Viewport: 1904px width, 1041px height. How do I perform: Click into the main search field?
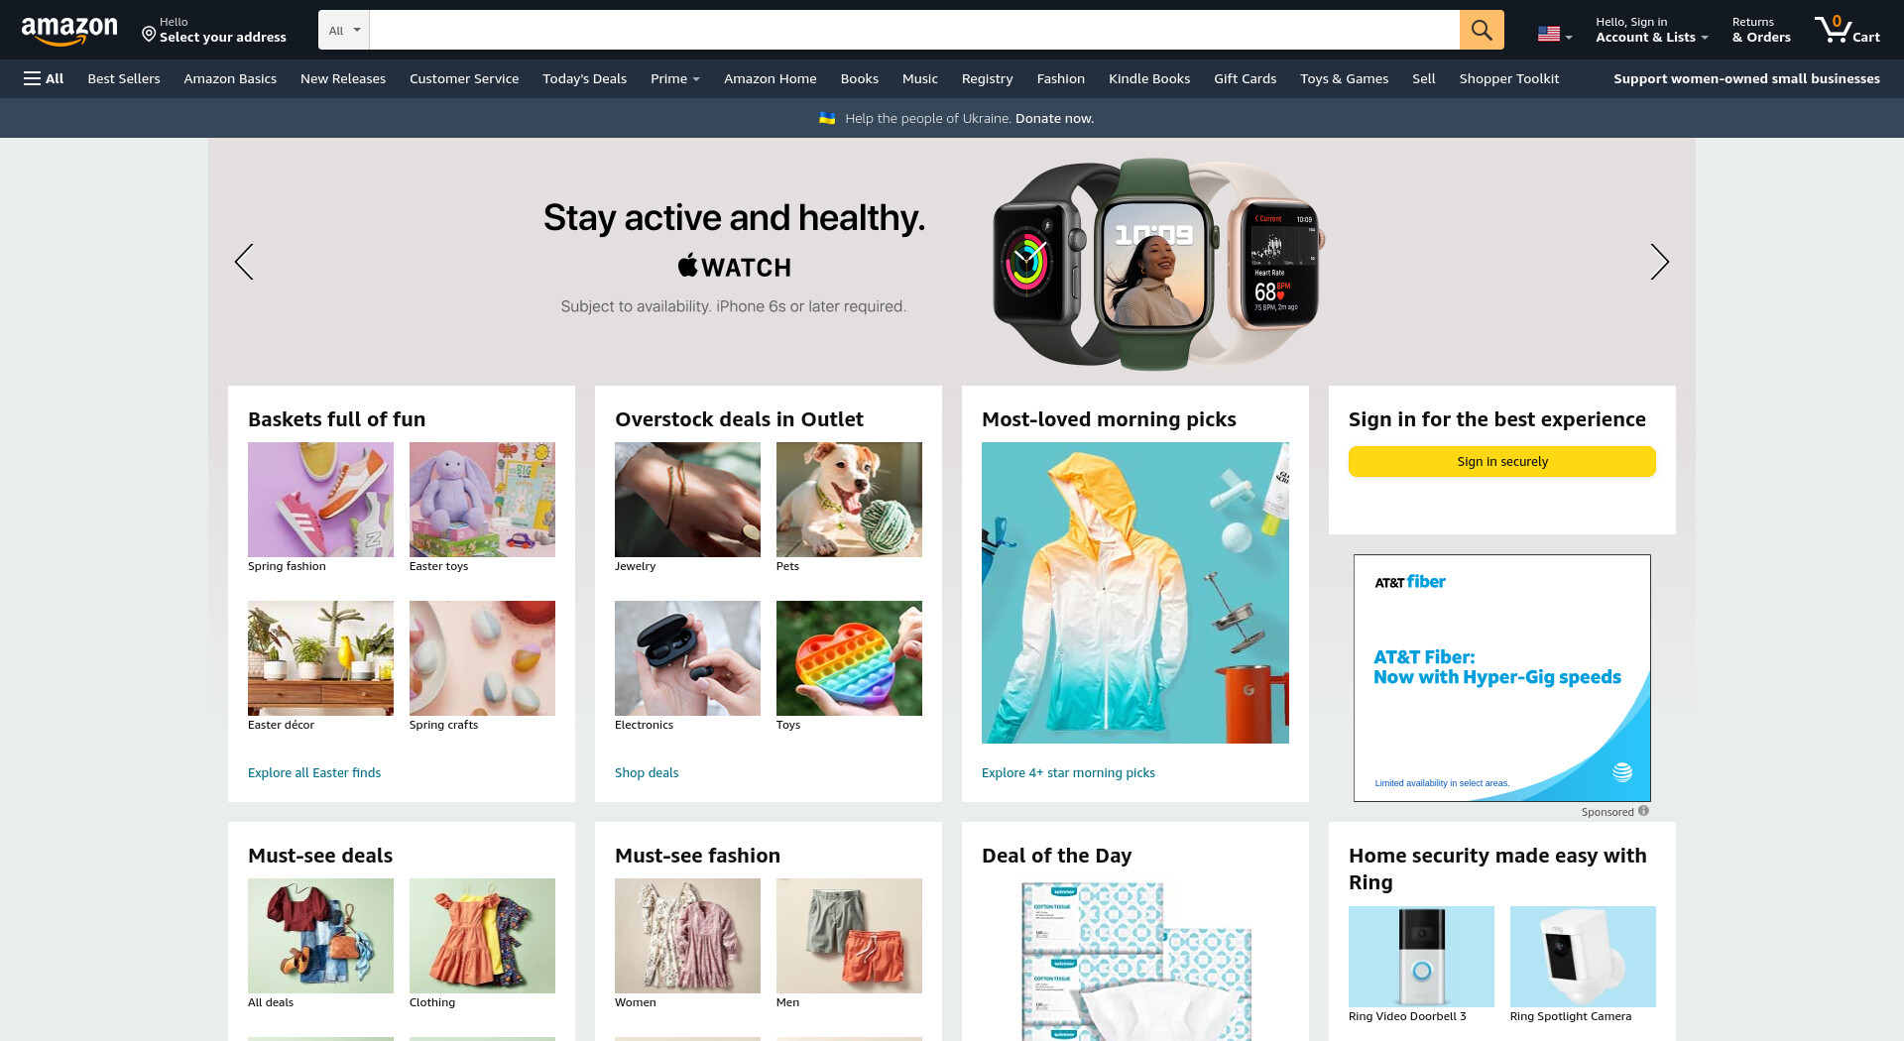point(914,30)
